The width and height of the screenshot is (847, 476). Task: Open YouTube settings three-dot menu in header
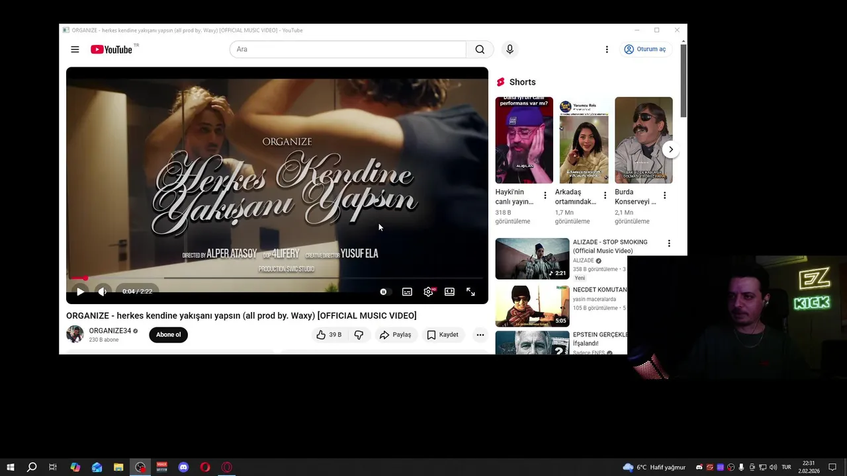coord(607,50)
